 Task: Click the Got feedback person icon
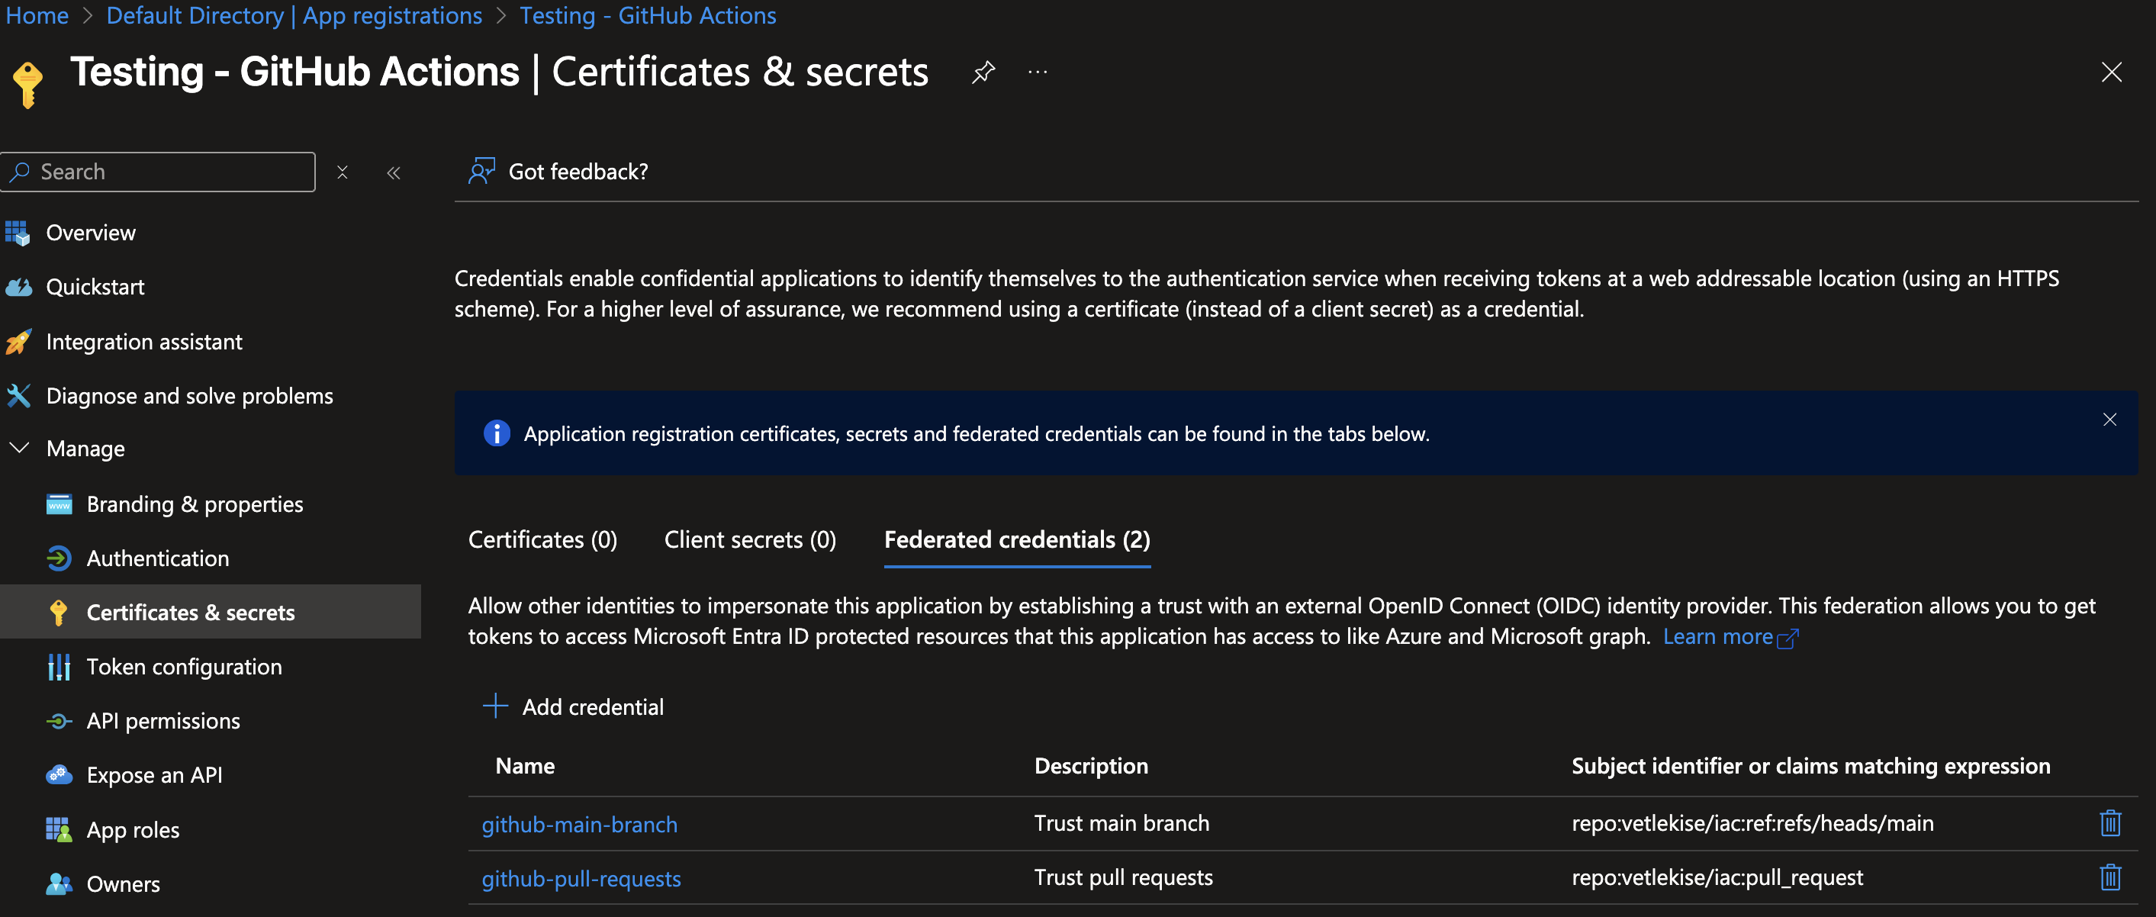click(x=481, y=172)
